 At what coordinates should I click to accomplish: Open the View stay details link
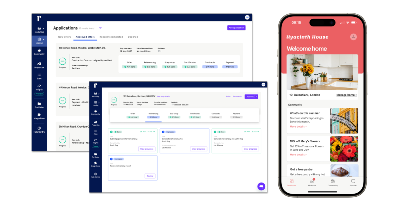pyautogui.click(x=163, y=96)
